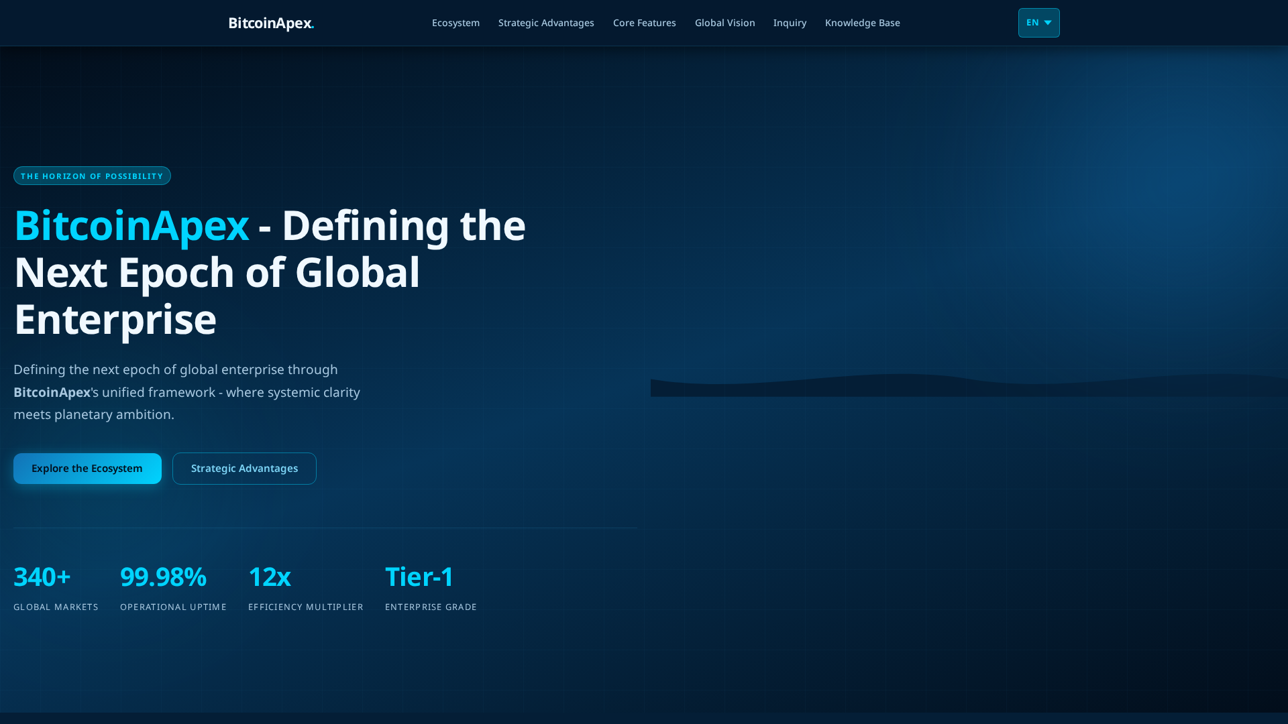1288x724 pixels.
Task: Go to the Inquiry section
Action: 790,23
